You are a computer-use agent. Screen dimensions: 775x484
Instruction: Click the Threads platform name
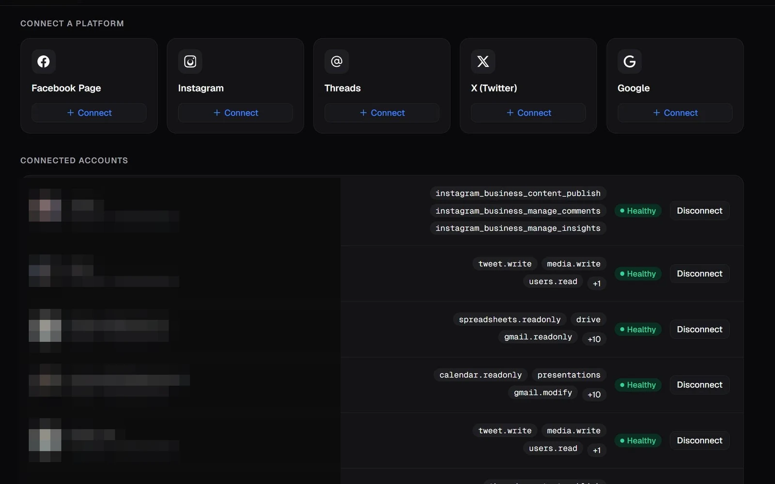click(342, 88)
